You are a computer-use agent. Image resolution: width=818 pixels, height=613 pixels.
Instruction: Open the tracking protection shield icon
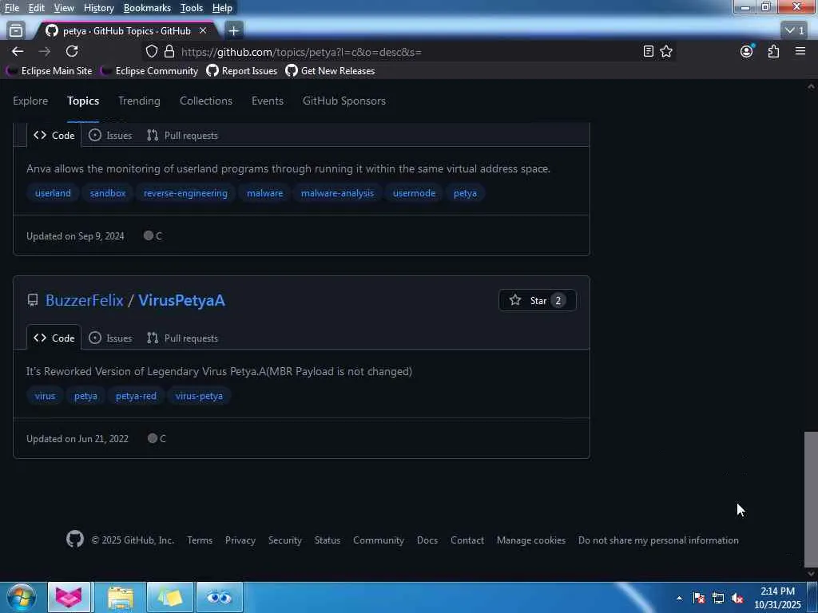[x=151, y=51]
